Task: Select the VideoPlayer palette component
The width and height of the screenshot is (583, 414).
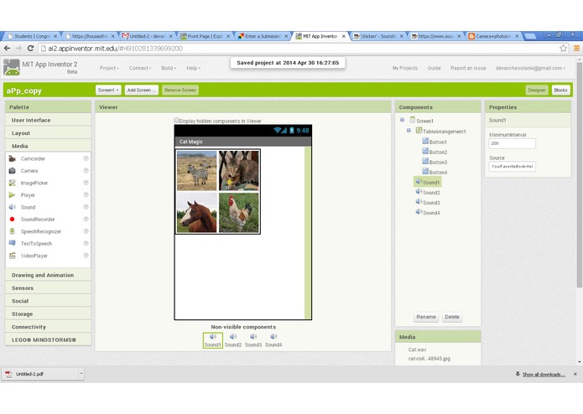Action: pyautogui.click(x=34, y=256)
